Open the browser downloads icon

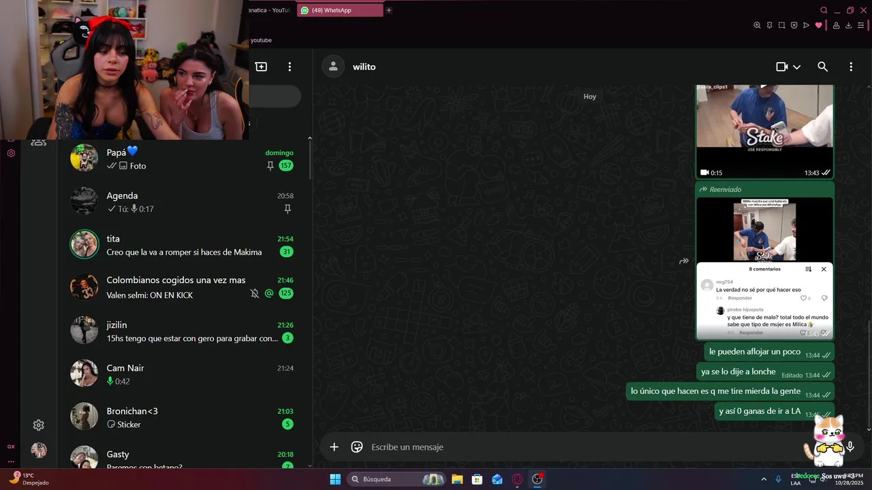pyautogui.click(x=848, y=25)
